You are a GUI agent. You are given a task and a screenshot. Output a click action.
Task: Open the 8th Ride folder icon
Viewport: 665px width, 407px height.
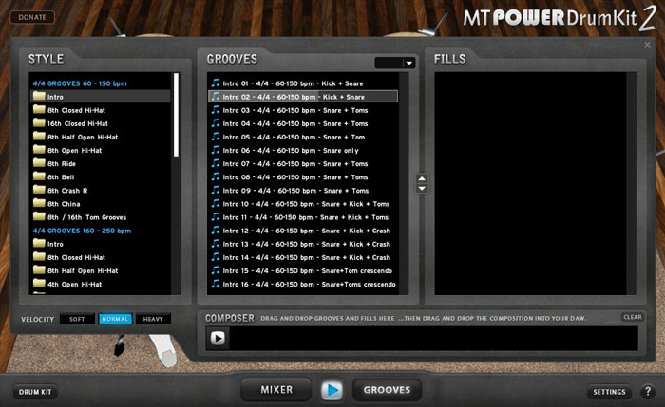[x=39, y=163]
